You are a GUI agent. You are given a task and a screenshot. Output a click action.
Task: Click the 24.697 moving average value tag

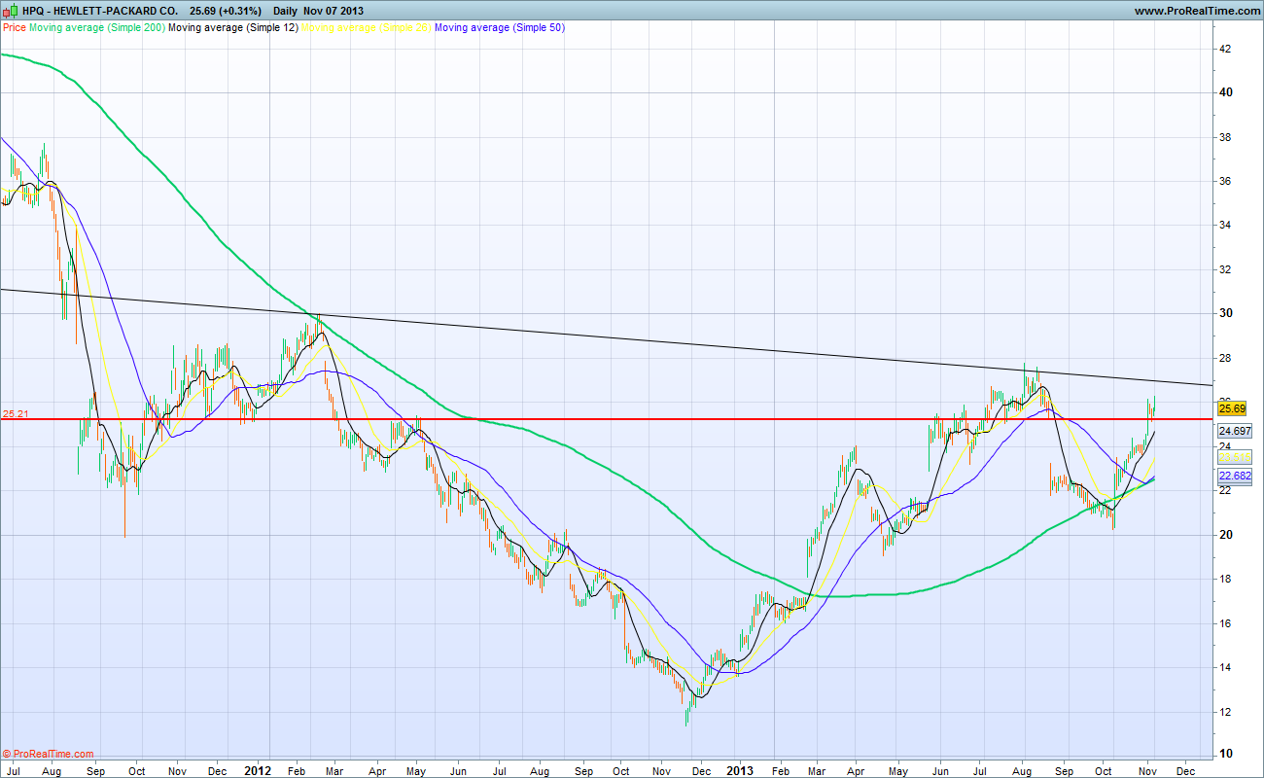[x=1234, y=431]
